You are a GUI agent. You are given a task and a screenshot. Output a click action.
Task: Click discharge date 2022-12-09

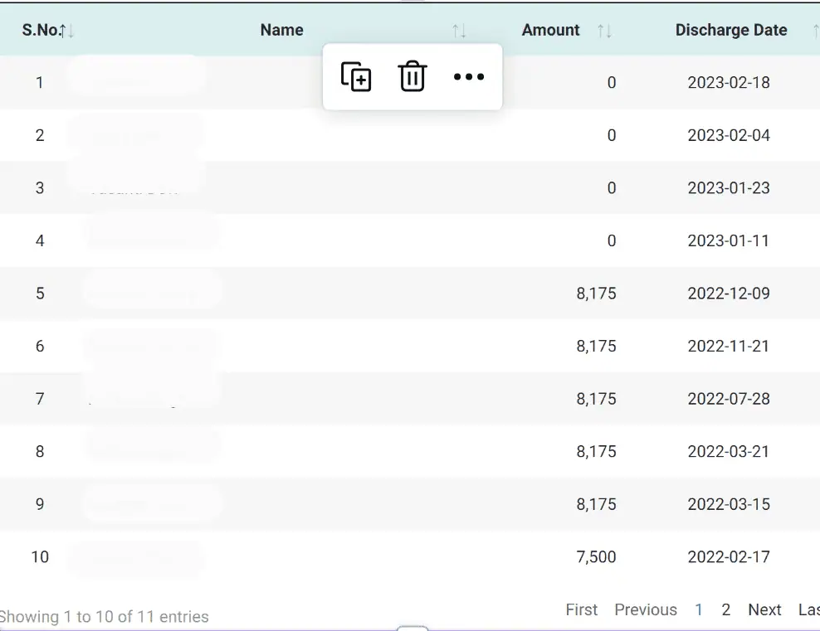[x=729, y=294]
